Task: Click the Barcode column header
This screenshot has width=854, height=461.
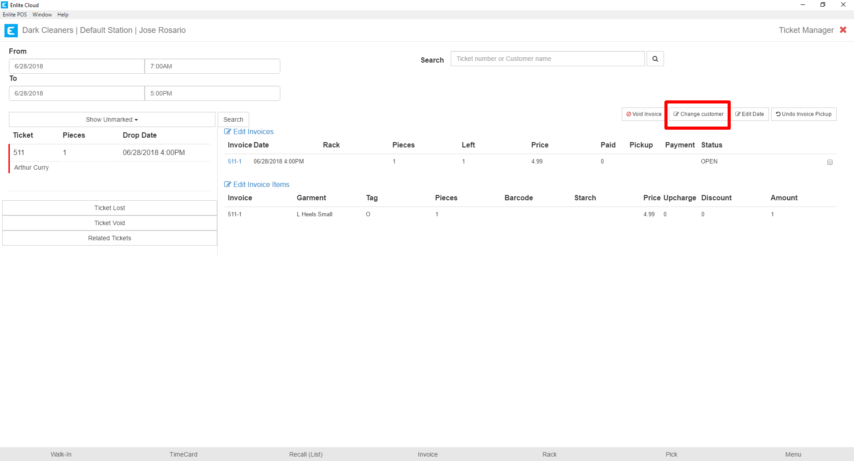Action: 519,198
